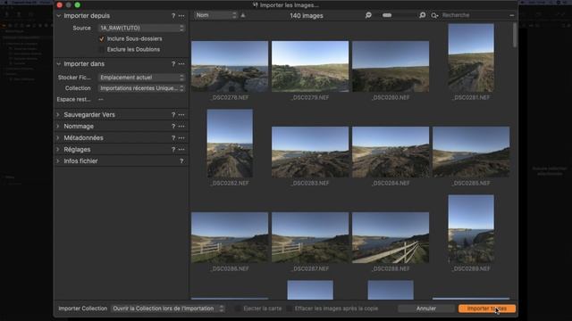Select thumbnail _DSC0285.NEF
This screenshot has height=321, width=572.
[x=471, y=152]
